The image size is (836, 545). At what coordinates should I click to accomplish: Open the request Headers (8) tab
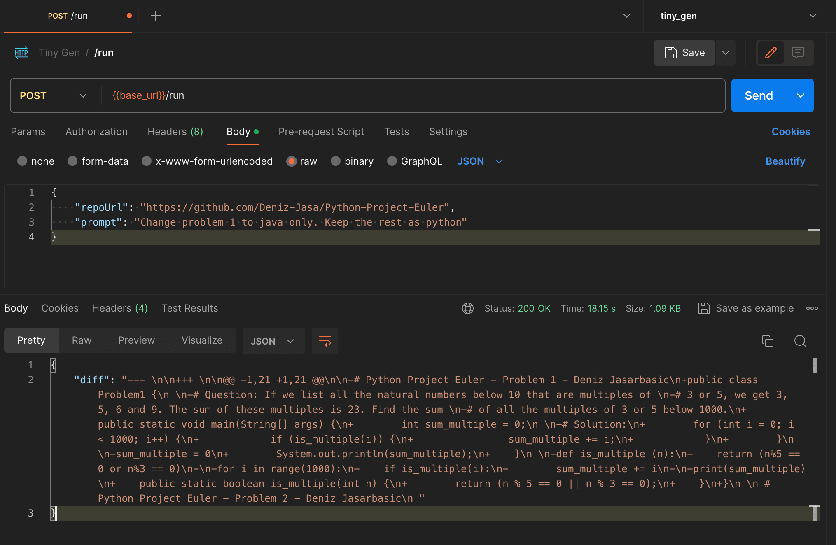(175, 132)
